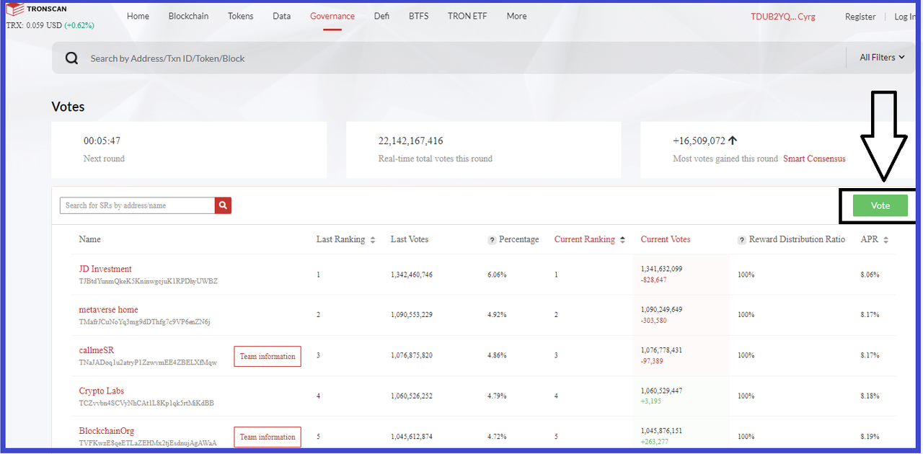Open Team information for BlockchainOrg
Screen dimensions: 923x454
268,437
